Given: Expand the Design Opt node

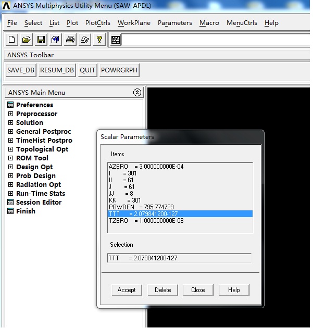Looking at the screenshot, I should point(10,167).
